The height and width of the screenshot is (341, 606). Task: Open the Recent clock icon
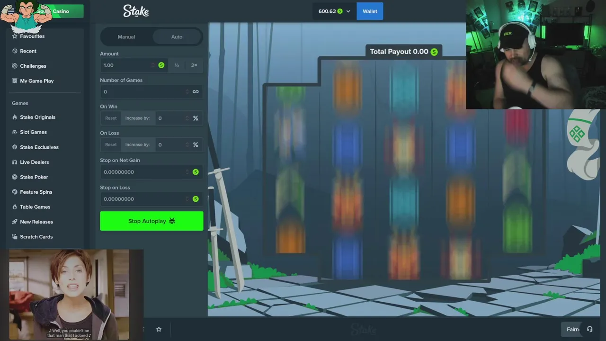pyautogui.click(x=15, y=51)
